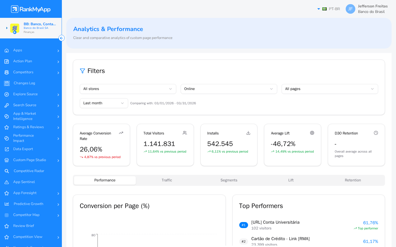Click the Changes Log calendar icon

(7, 83)
